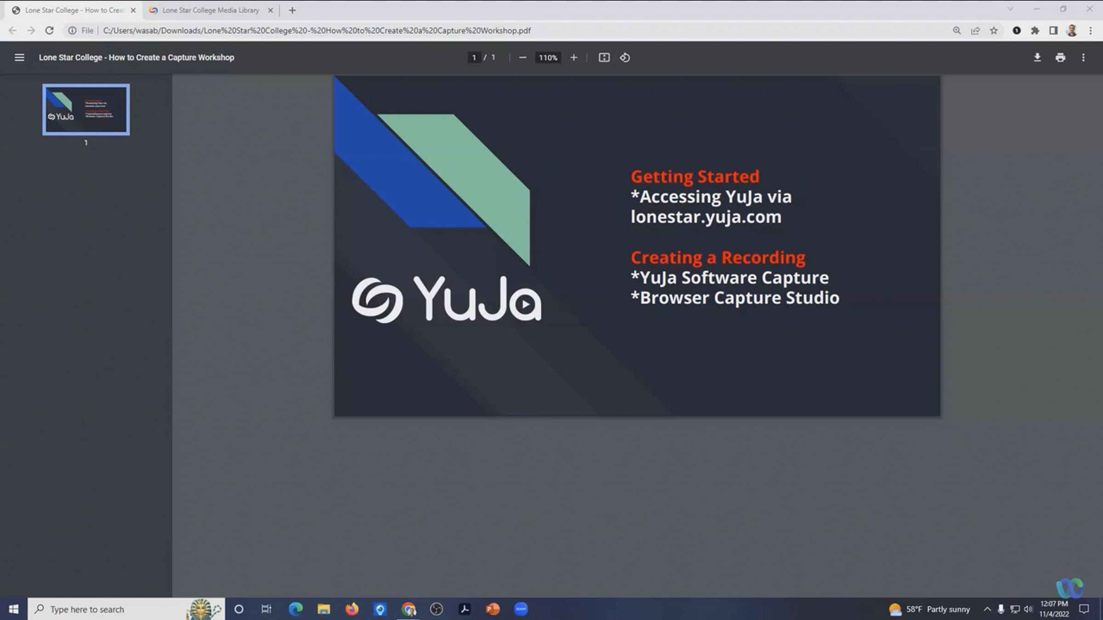
Task: Rotate the PDF counterclockwise
Action: (625, 57)
